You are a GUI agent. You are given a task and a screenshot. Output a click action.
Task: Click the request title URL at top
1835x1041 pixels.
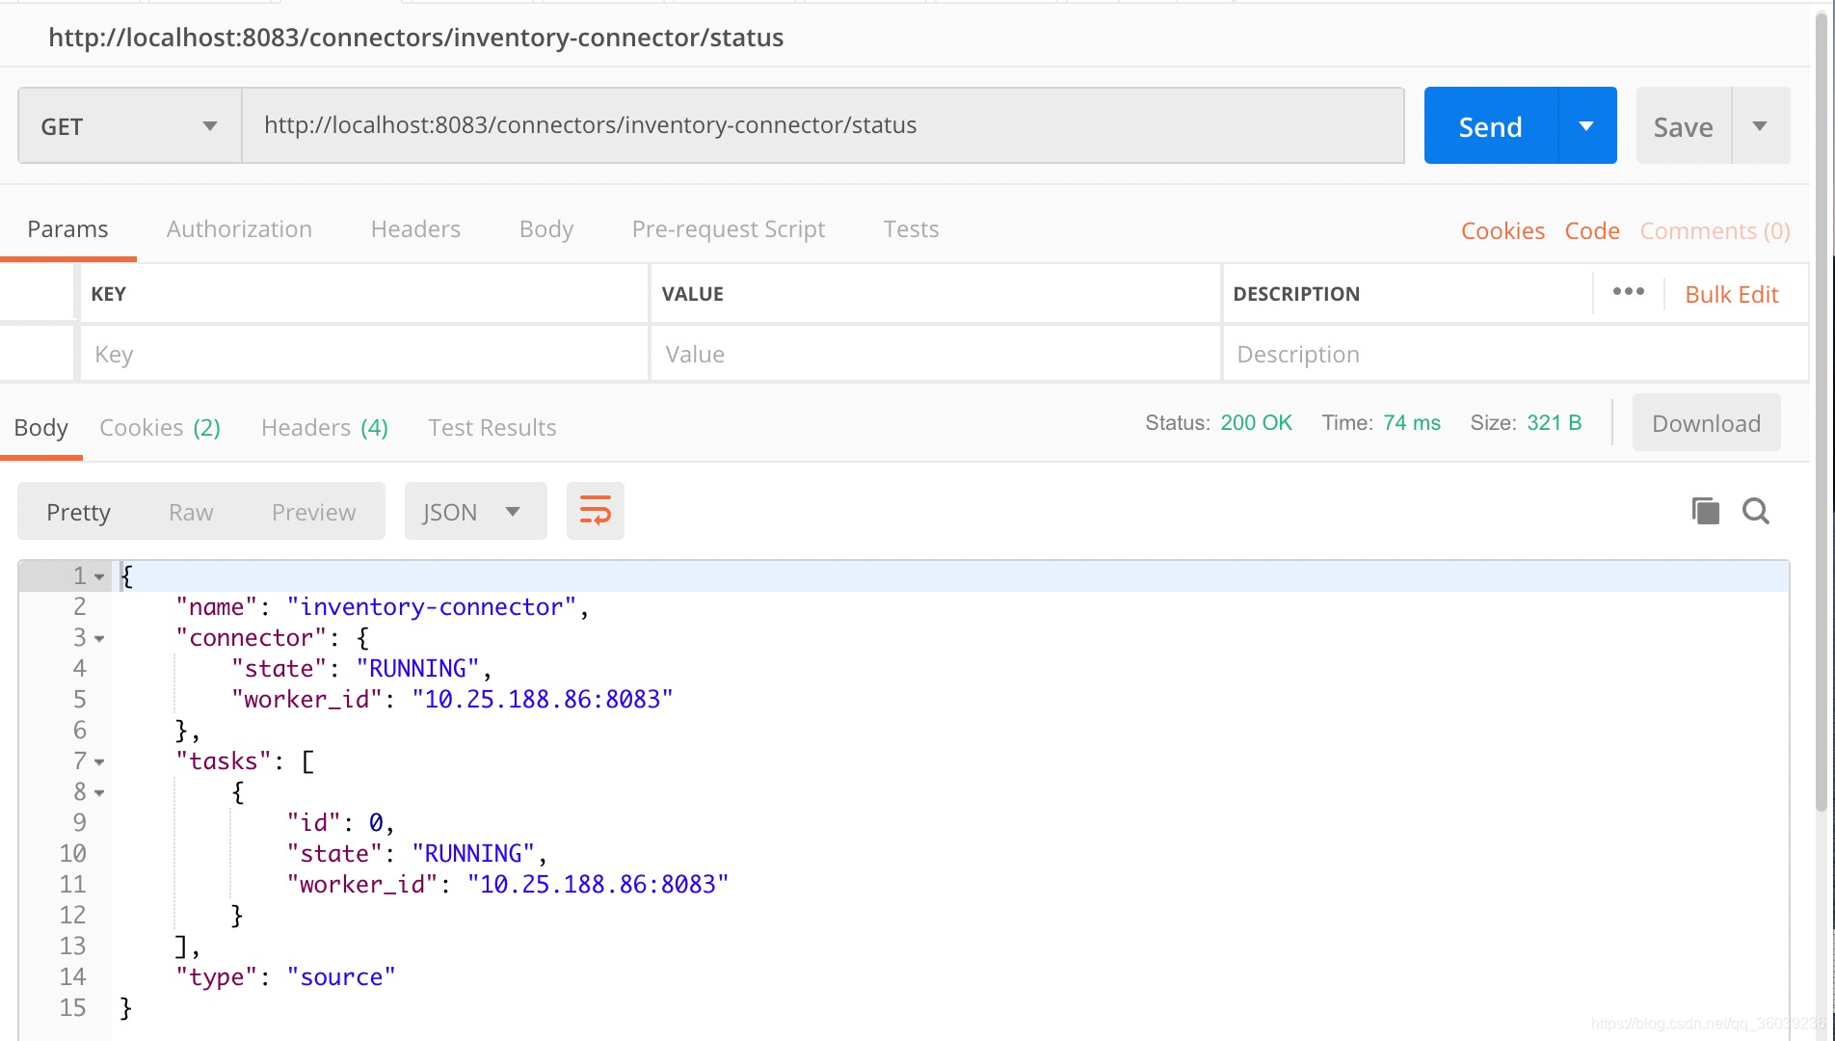(x=416, y=38)
